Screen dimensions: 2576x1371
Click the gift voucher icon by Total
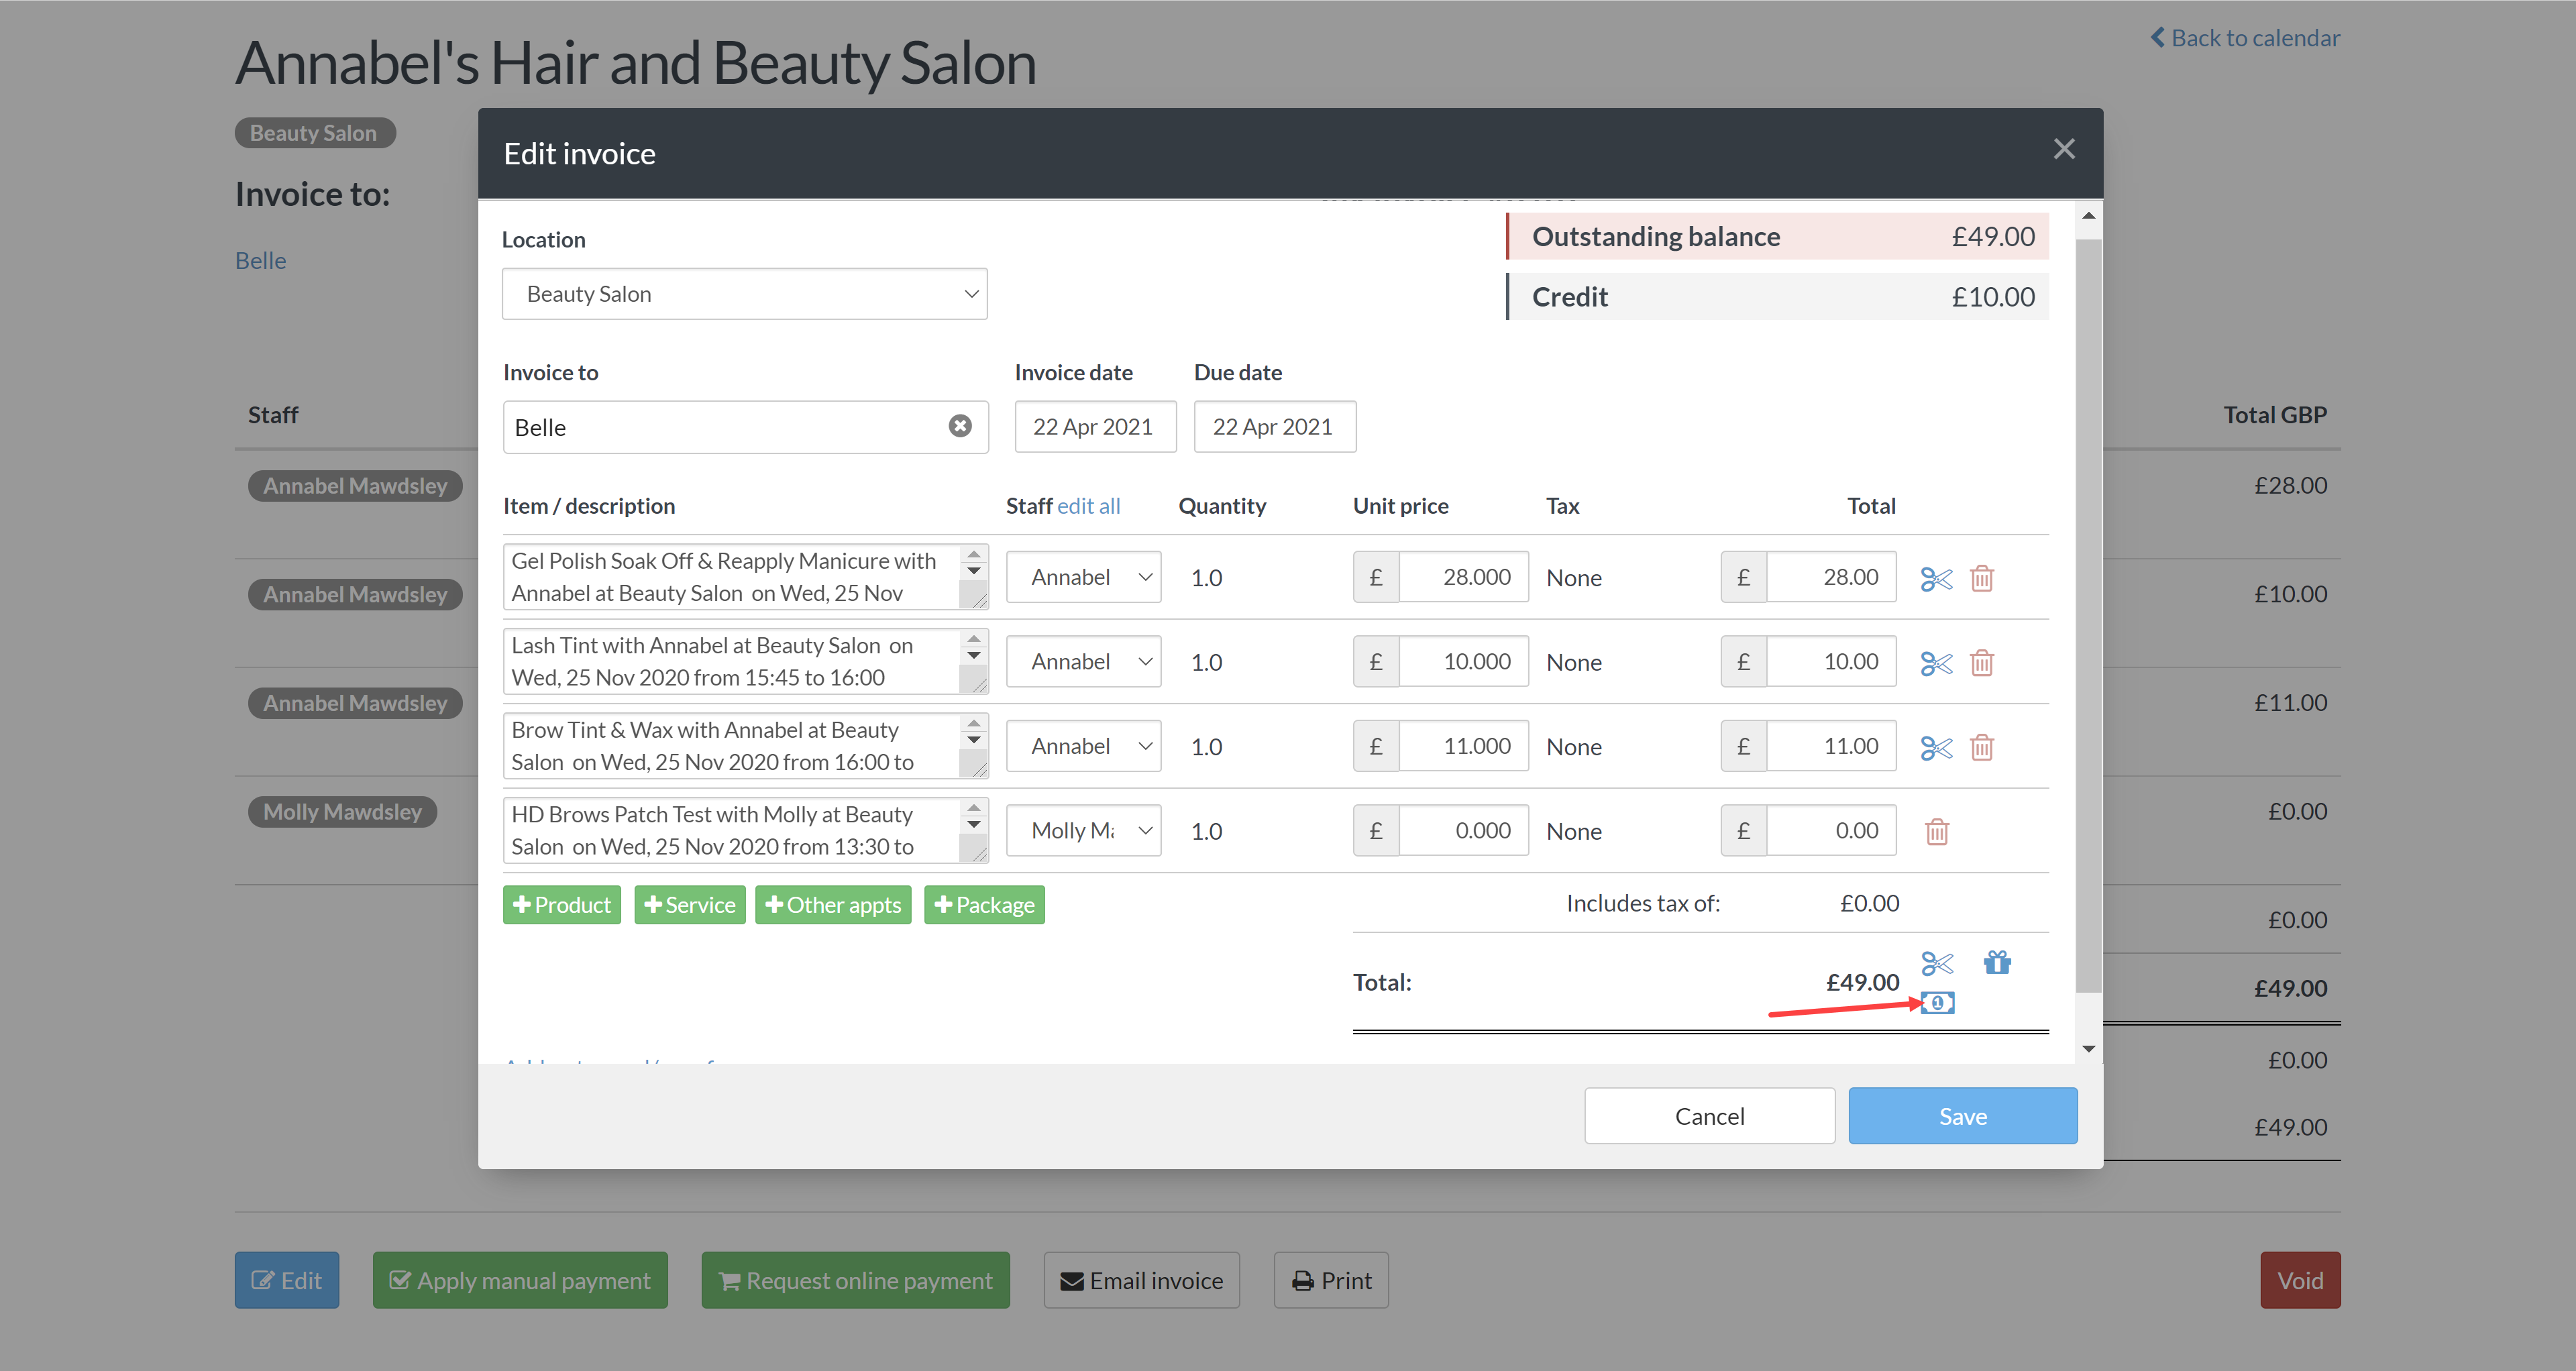[1997, 962]
